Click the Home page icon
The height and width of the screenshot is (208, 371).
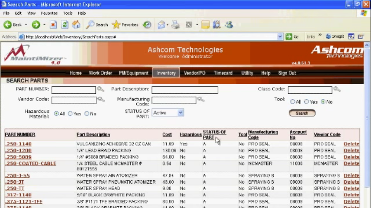(76, 24)
